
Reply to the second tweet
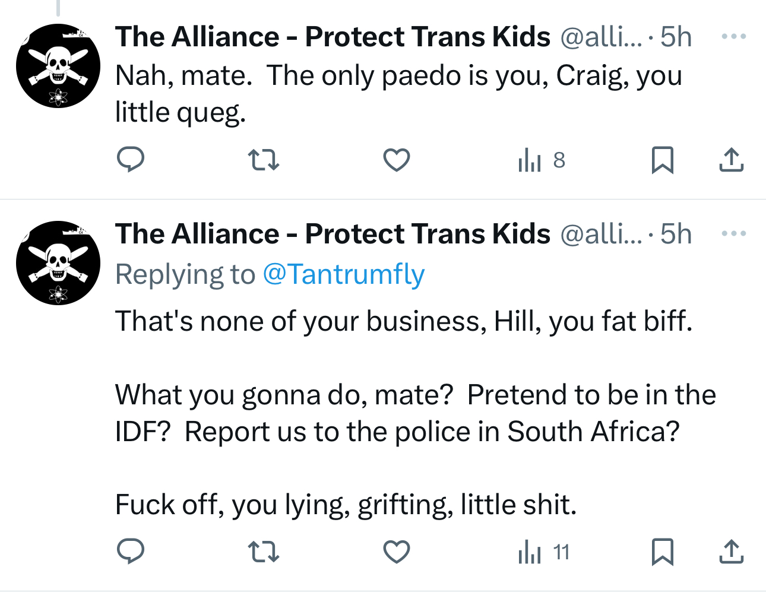point(131,552)
